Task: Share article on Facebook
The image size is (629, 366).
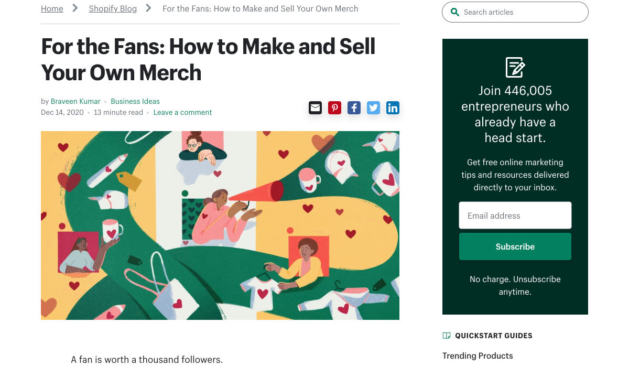Action: pos(354,108)
